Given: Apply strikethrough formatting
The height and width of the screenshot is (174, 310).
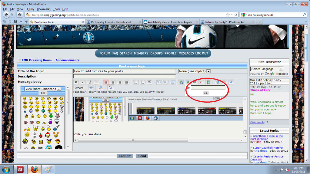Looking at the screenshot, I should click(96, 82).
